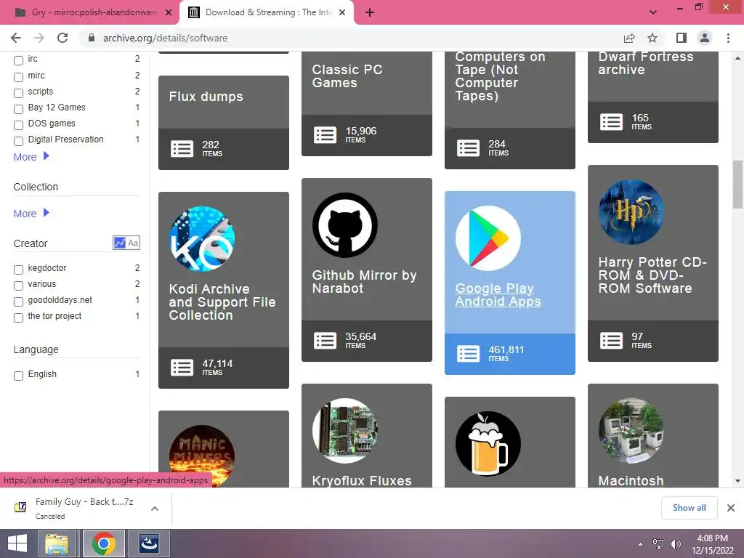The height and width of the screenshot is (558, 744).
Task: Click the Chrome taskbar icon
Action: [104, 543]
